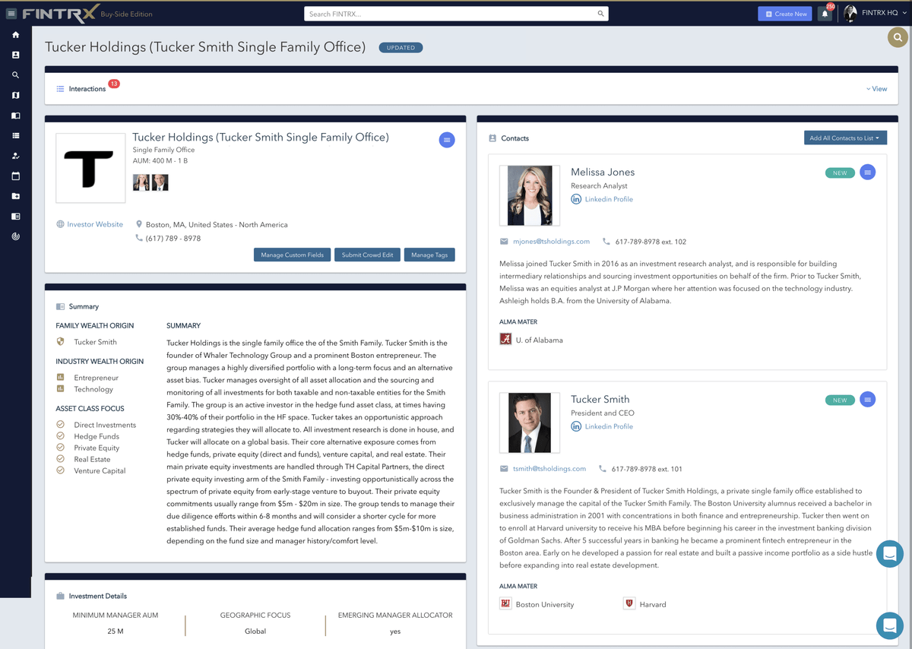Viewport: 912px width, 649px height.
Task: Open the calendar icon in sidebar
Action: click(16, 176)
